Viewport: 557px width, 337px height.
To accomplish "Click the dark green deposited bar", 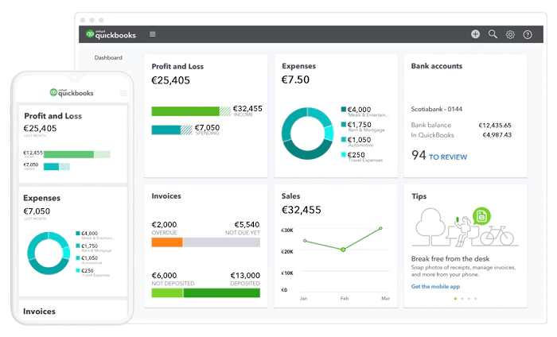I will pyautogui.click(x=222, y=292).
